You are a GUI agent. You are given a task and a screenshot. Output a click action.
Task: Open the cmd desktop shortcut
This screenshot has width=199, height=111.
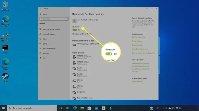[5, 49]
